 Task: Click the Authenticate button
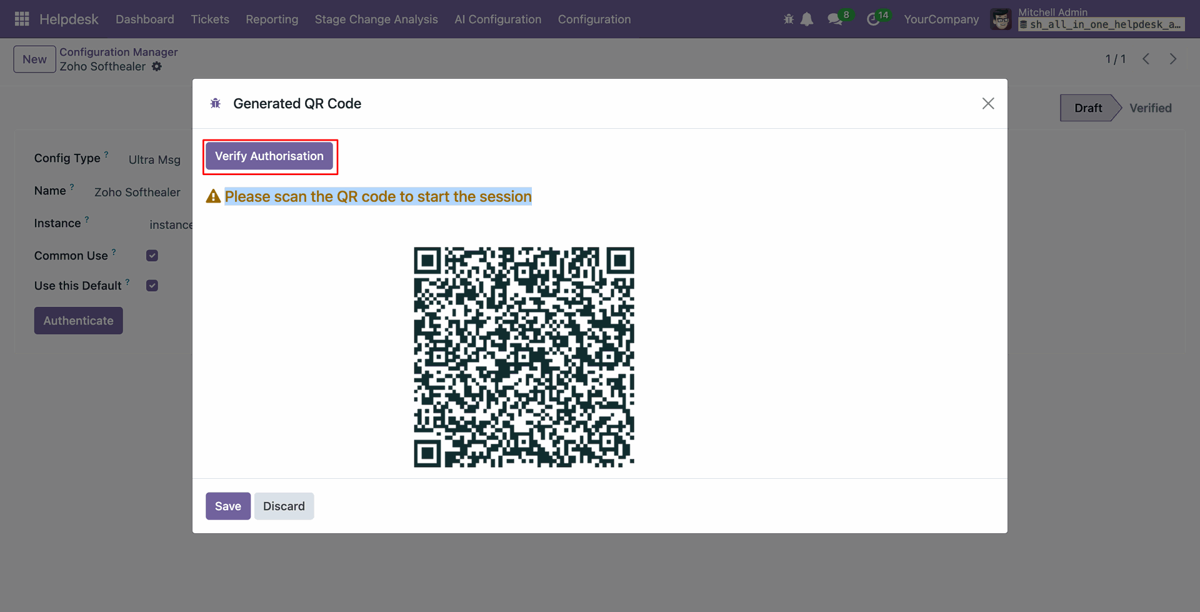pos(78,321)
